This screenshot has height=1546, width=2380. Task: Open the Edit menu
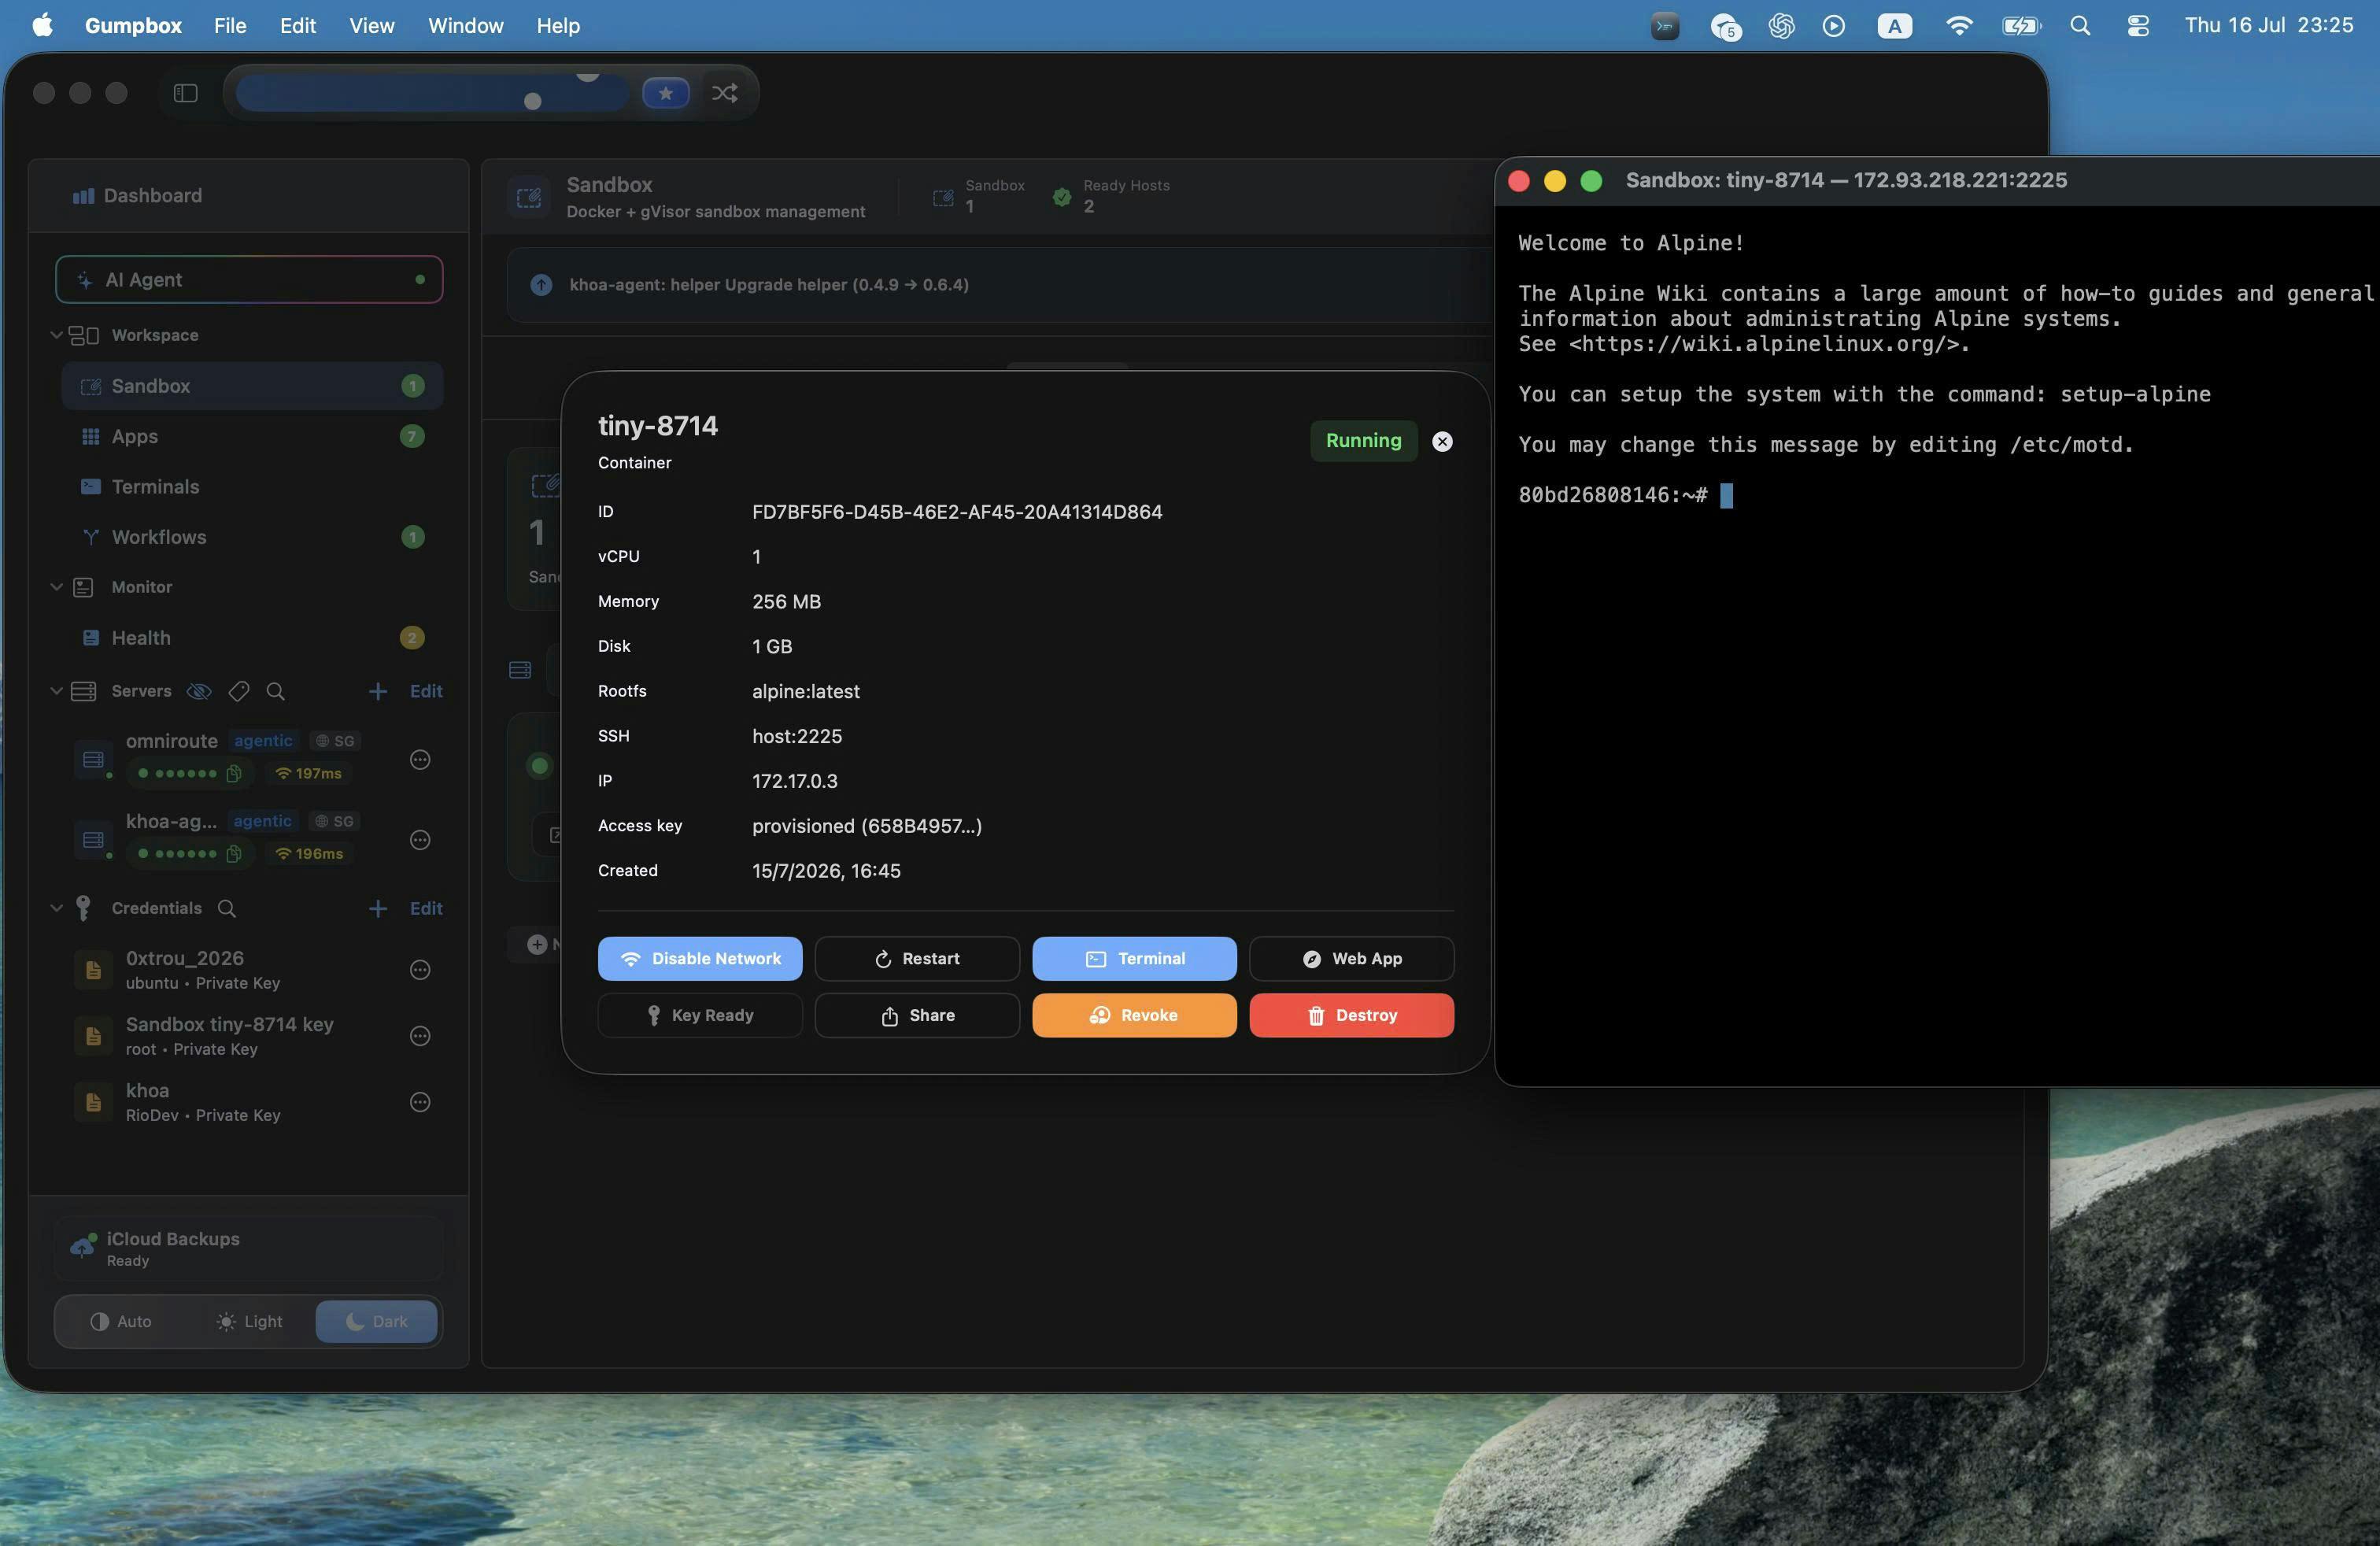tap(298, 26)
